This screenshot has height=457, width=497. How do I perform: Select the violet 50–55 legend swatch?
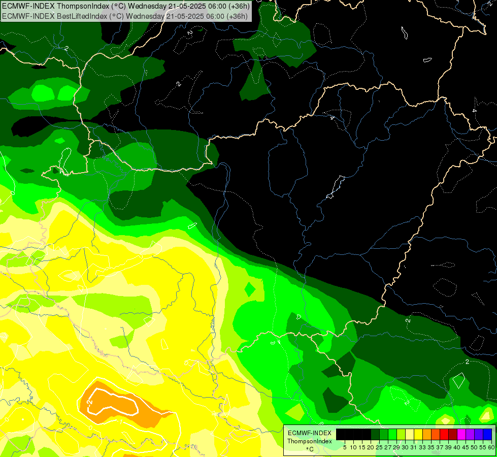click(479, 434)
